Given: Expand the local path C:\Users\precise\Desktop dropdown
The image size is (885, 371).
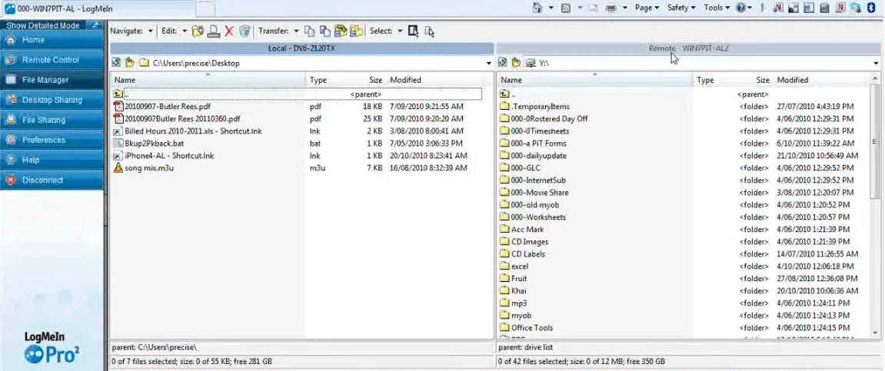Looking at the screenshot, I should pos(489,64).
